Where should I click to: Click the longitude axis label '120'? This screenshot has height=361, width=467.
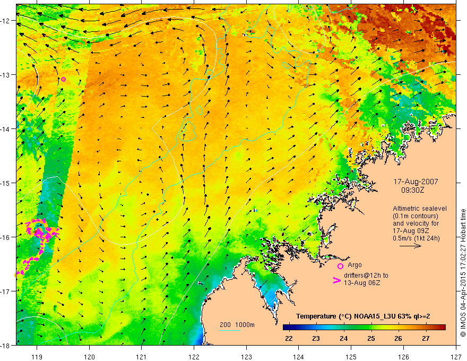(89, 357)
